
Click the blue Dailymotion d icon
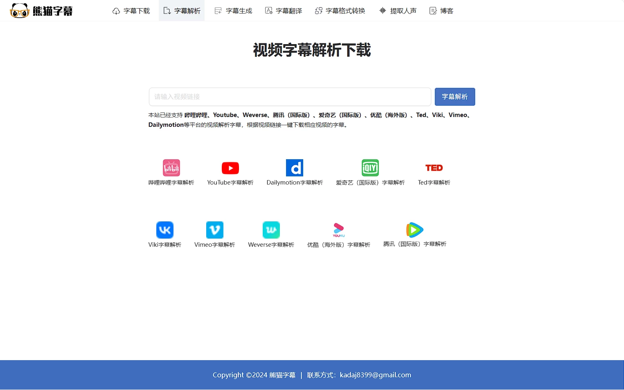(x=295, y=168)
